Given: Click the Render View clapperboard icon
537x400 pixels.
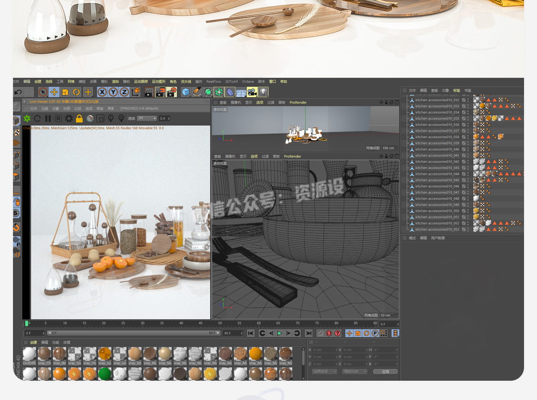Looking at the screenshot, I should (x=149, y=92).
